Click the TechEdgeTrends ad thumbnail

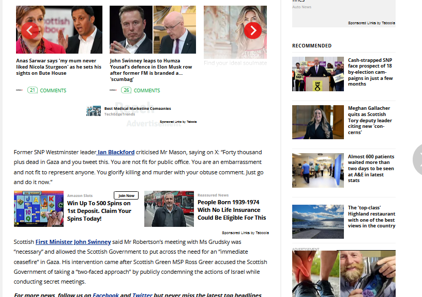(94, 111)
